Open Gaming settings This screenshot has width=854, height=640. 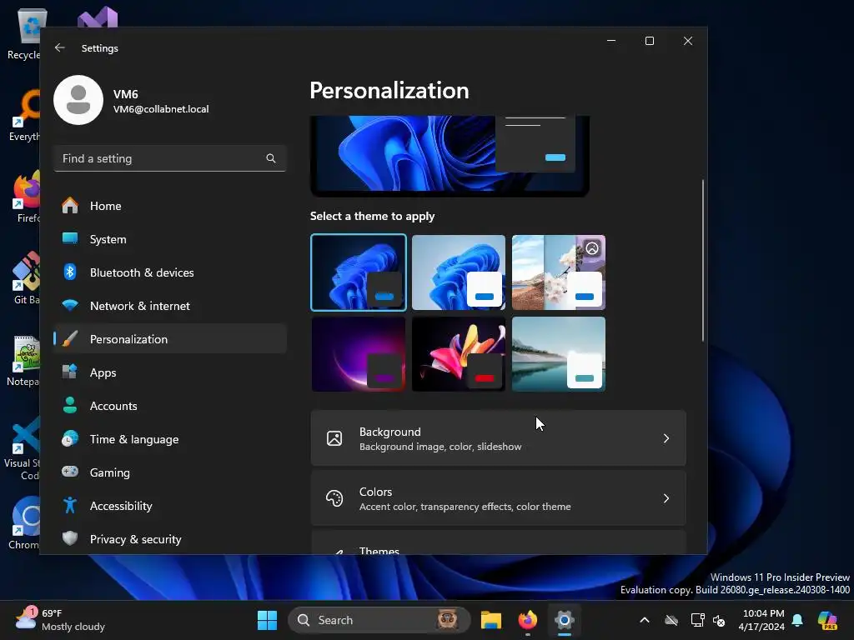[170, 472]
